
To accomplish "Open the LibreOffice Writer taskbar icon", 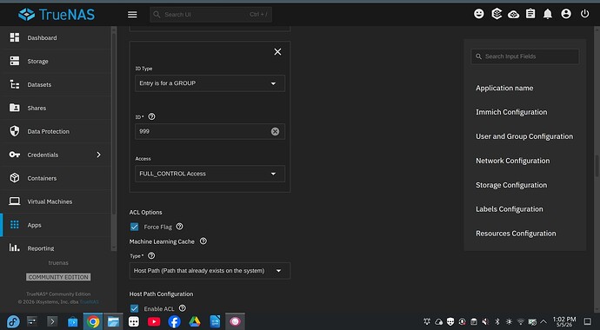I will click(x=215, y=321).
